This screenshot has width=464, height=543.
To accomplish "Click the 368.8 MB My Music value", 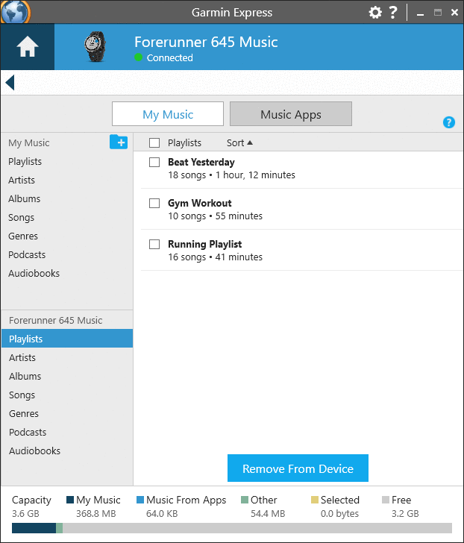I will [x=96, y=514].
